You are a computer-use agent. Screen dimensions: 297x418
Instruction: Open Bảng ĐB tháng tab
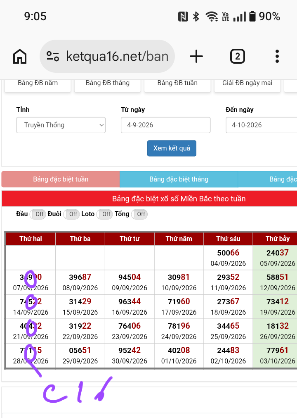108,86
